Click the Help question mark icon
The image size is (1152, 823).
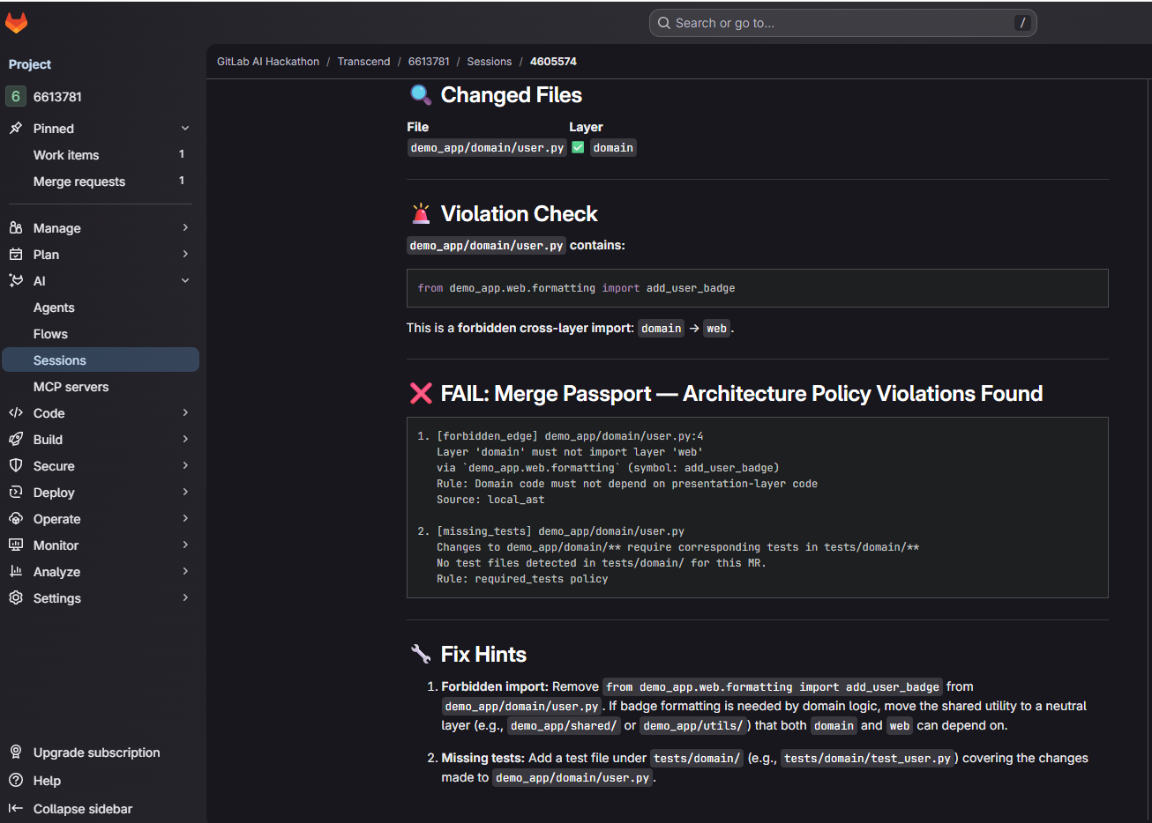point(16,781)
